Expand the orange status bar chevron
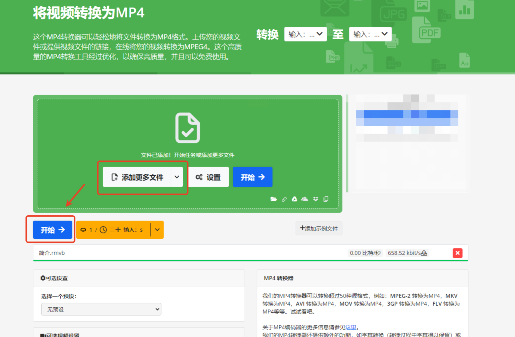515x337 pixels. click(x=157, y=230)
